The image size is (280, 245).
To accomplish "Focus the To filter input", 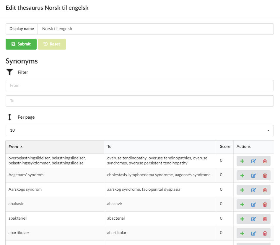I will 140,101.
